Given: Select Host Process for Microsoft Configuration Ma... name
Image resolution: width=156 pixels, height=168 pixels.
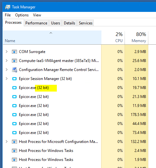Looking at the screenshot, I should coord(58,142).
